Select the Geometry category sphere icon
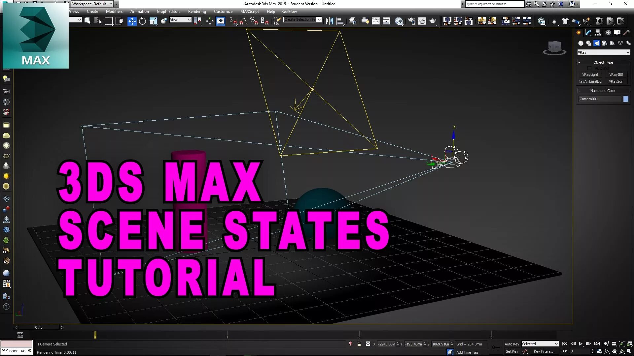Viewport: 634px width, 356px height. (x=581, y=43)
